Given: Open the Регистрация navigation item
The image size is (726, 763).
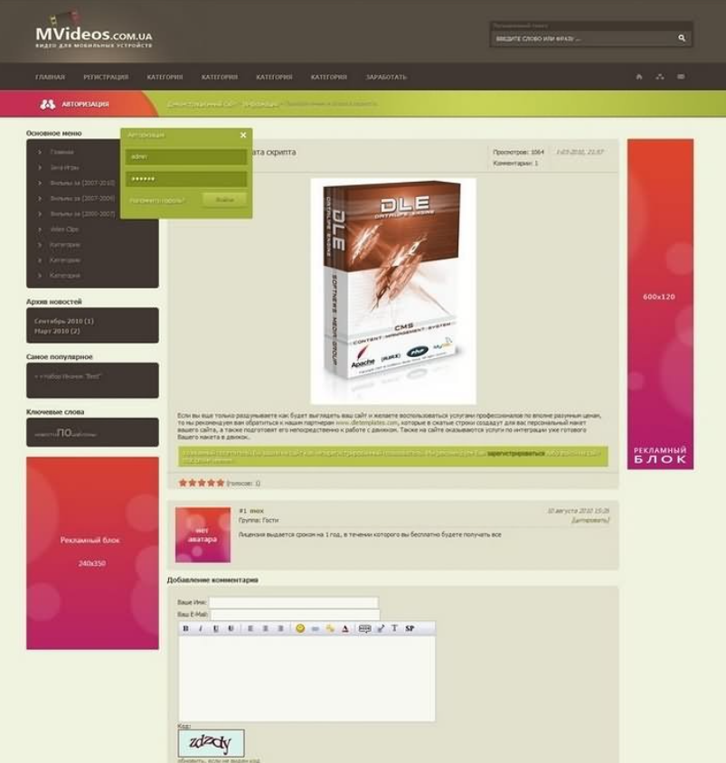Looking at the screenshot, I should pos(106,77).
